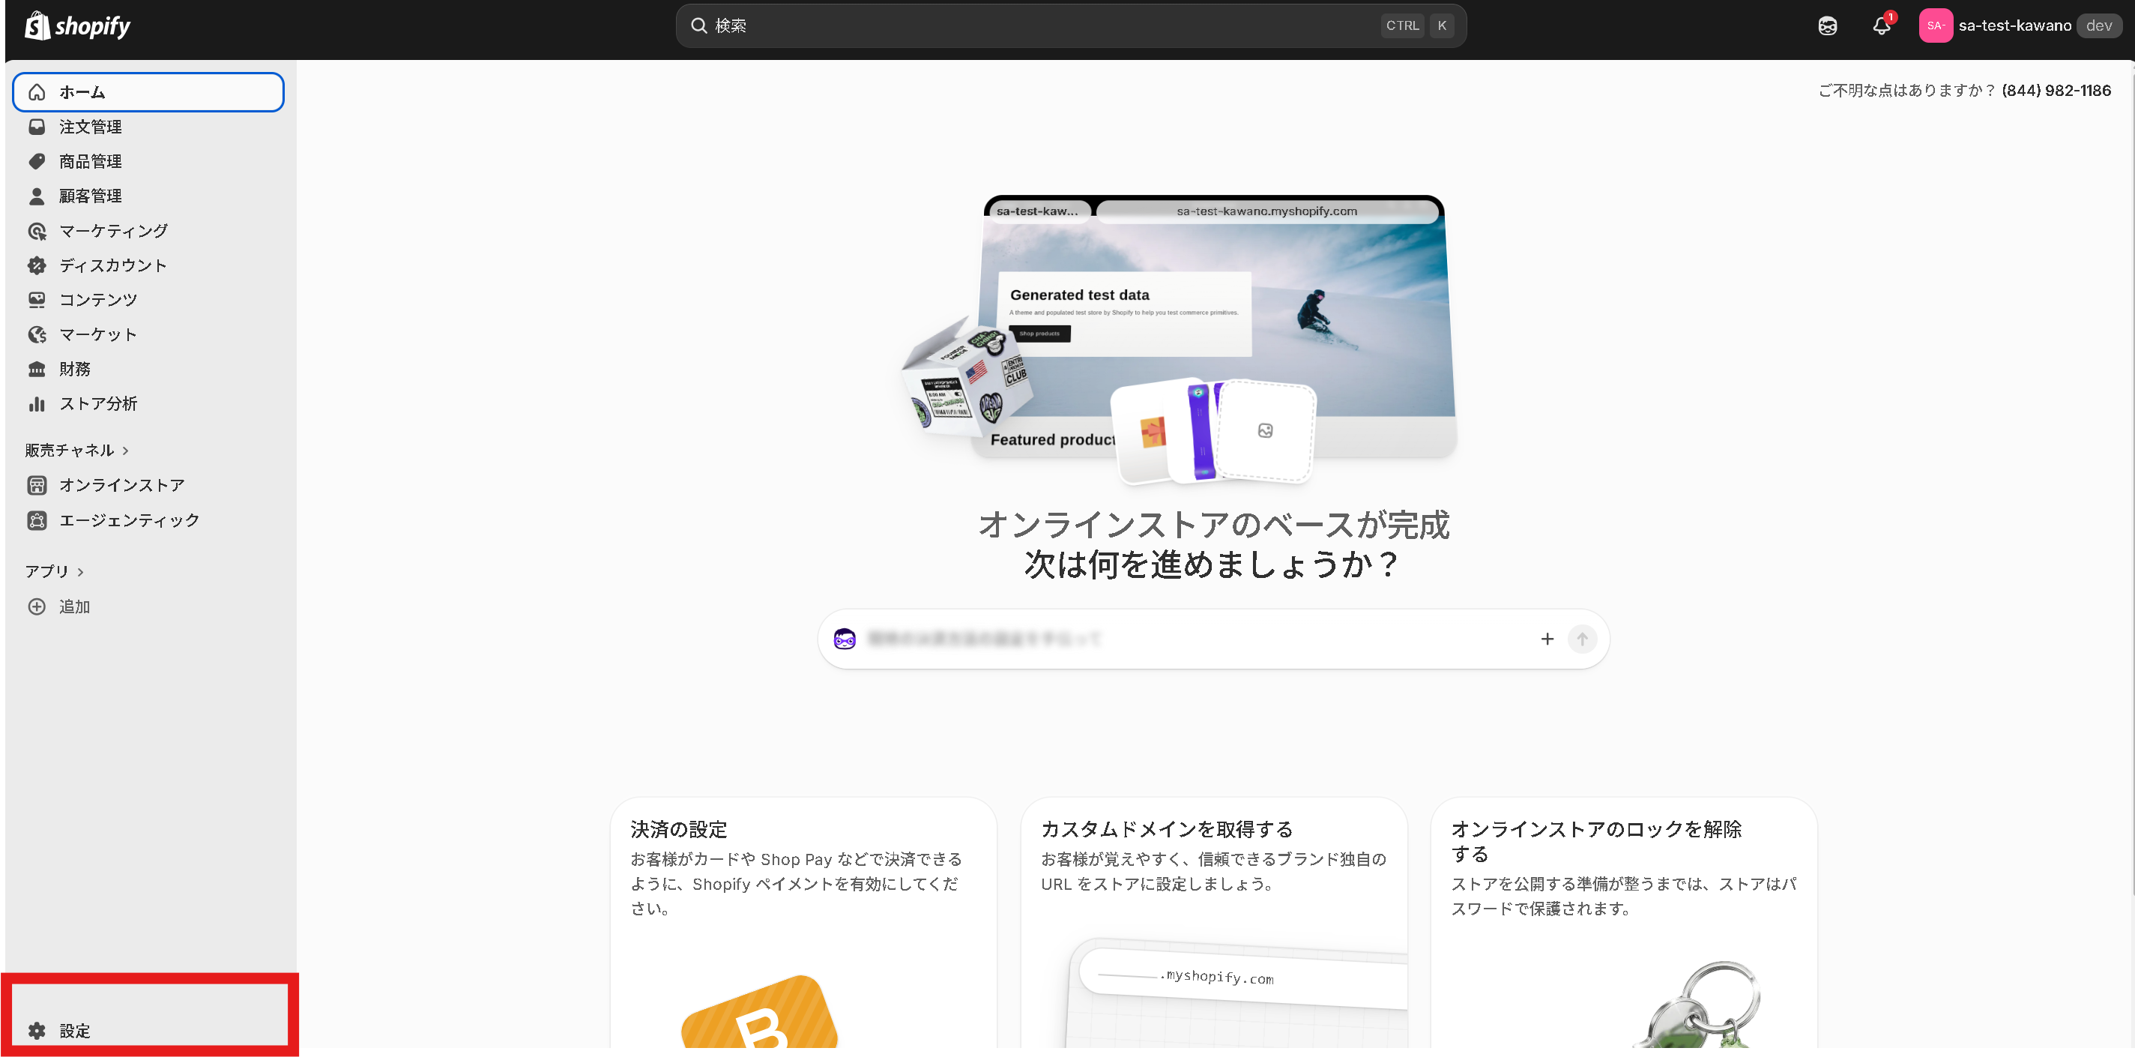Click the ディスカウント badge icon
This screenshot has width=2135, height=1057.
pyautogui.click(x=37, y=265)
